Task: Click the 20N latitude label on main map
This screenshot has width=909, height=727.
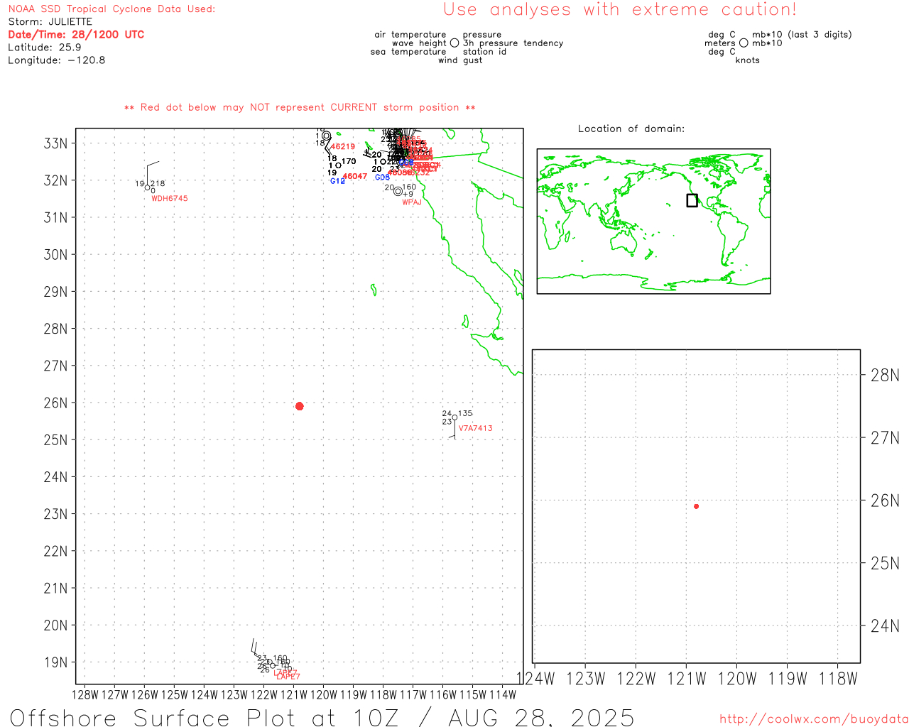Action: coord(56,625)
